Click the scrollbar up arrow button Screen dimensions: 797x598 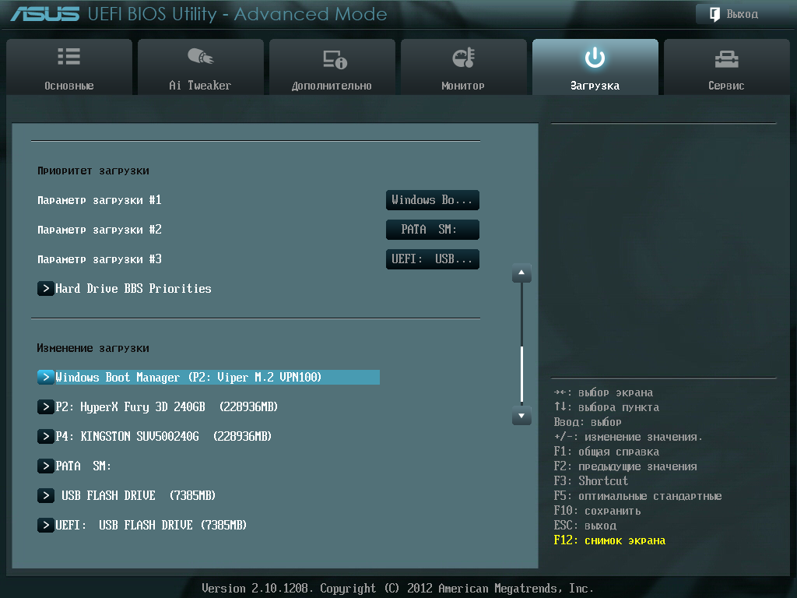coord(521,273)
